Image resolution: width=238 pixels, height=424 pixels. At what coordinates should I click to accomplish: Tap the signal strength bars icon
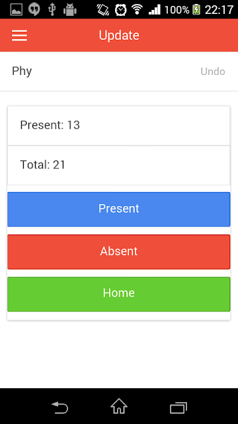pyautogui.click(x=155, y=10)
